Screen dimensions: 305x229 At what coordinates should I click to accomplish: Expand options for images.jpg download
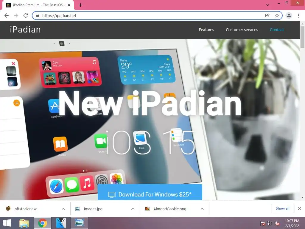point(133,209)
